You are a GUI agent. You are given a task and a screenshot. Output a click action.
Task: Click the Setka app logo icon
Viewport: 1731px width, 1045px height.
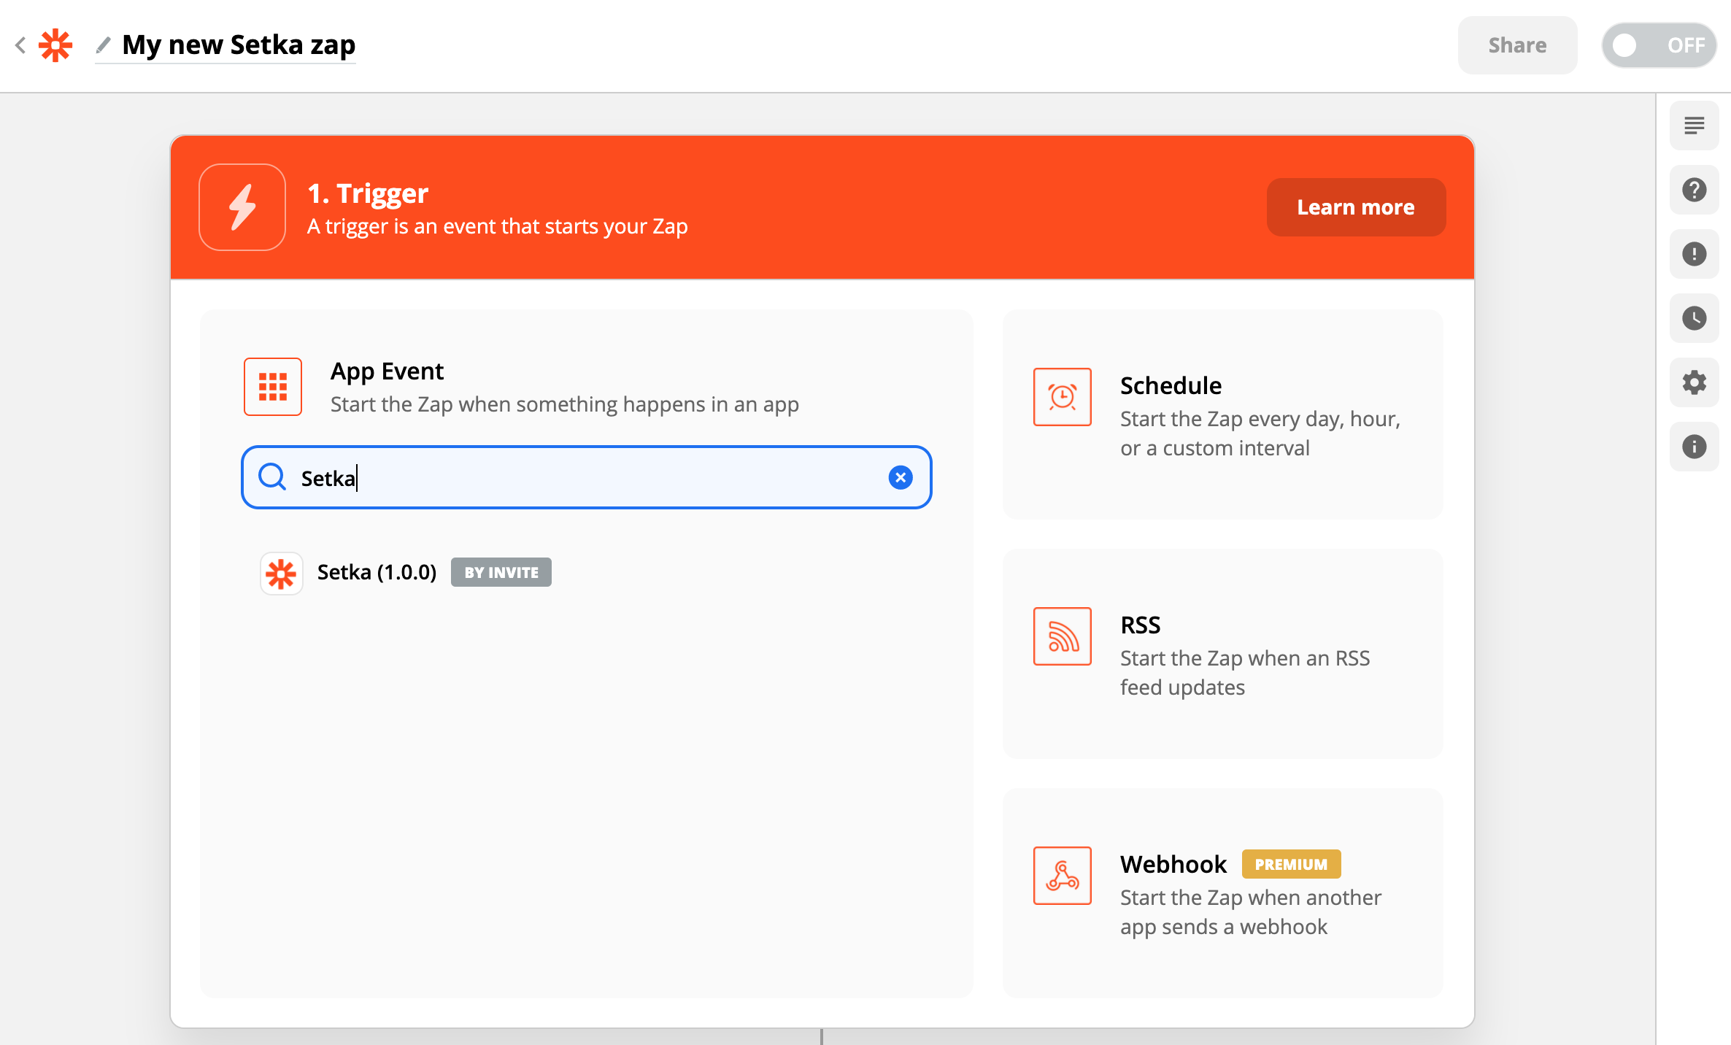click(x=281, y=574)
